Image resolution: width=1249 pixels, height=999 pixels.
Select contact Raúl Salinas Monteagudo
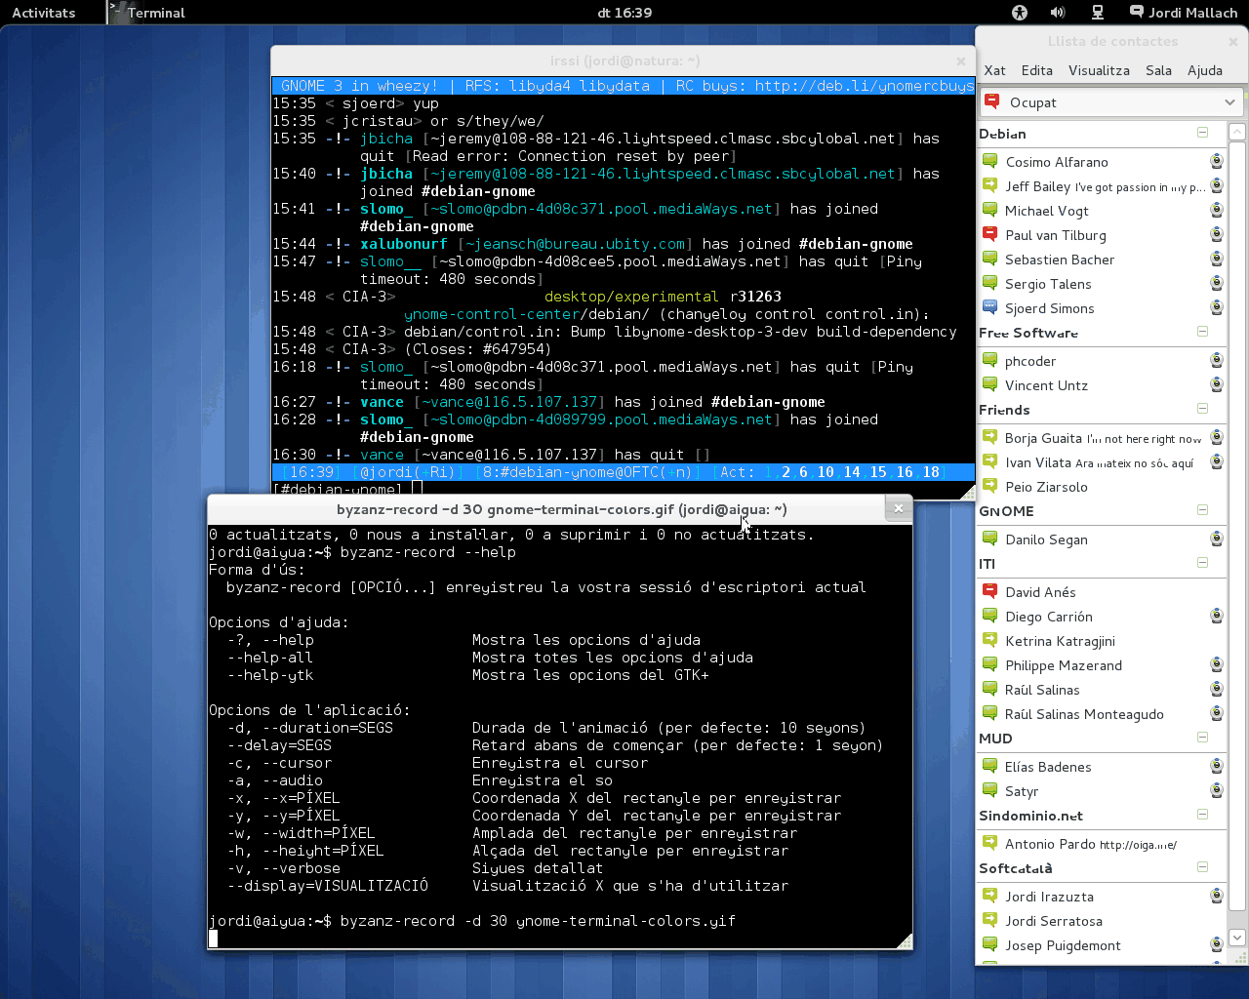point(1102,714)
